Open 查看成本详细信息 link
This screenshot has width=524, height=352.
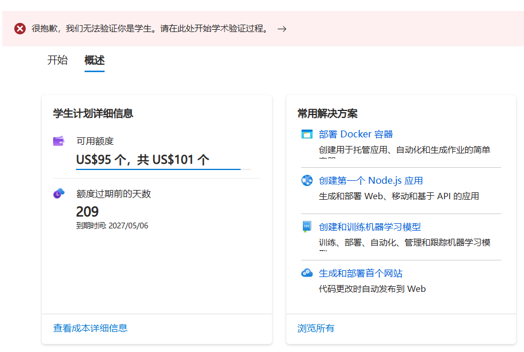click(x=90, y=328)
